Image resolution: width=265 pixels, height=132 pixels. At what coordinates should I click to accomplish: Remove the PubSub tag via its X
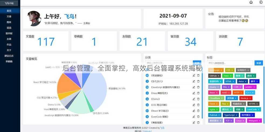[x=219, y=115]
